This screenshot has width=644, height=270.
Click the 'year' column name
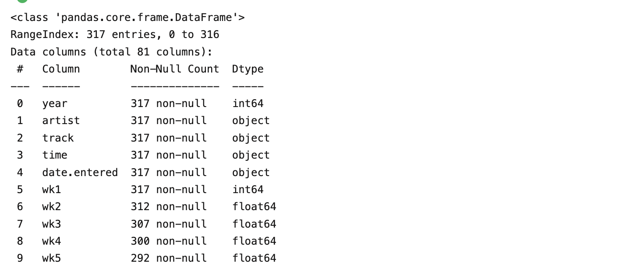[55, 104]
